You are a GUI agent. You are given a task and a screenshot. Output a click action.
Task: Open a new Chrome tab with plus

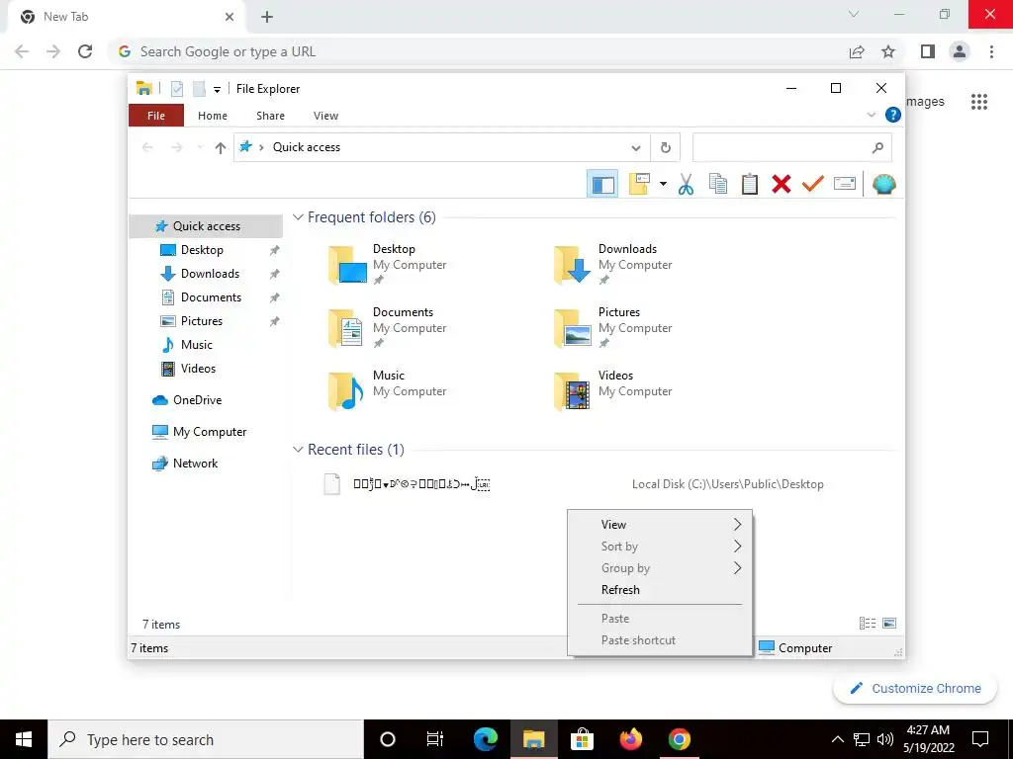click(267, 17)
